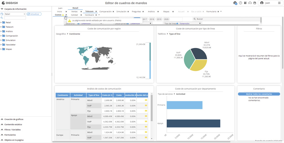
Task: Click the Actualizar button
Action: (34, 14)
